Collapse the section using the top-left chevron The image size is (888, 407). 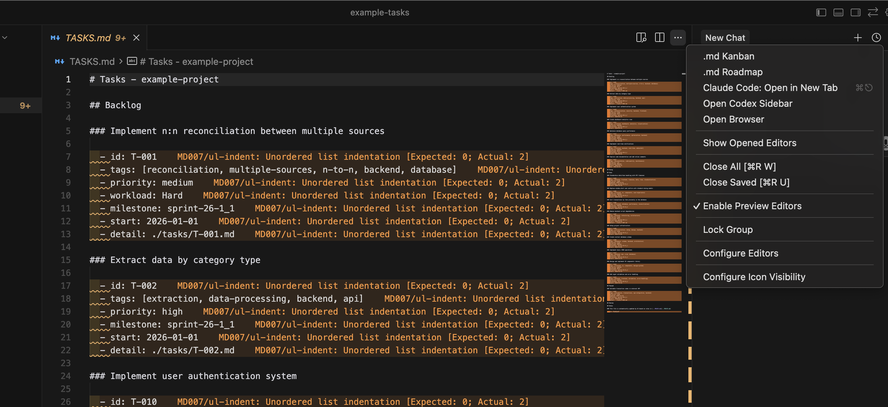5,38
